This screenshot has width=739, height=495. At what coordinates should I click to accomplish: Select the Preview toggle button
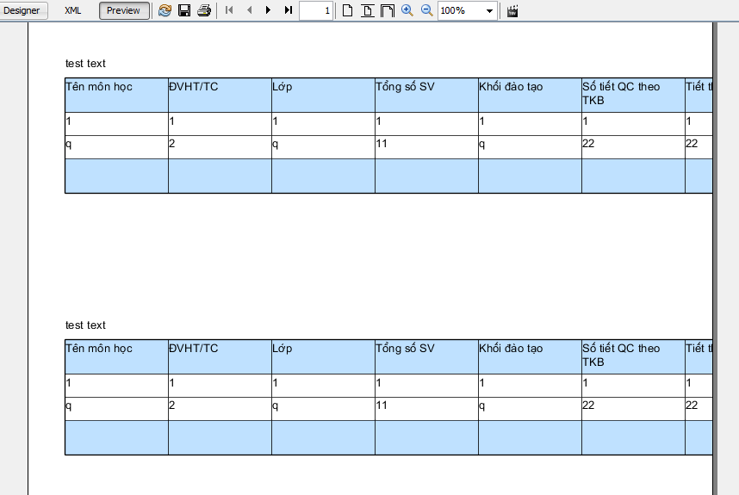pos(124,10)
